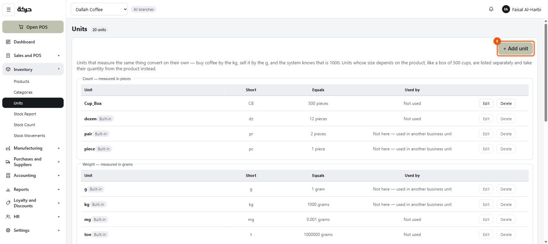Click the 0.001 grams value
This screenshot has height=244, width=548.
click(318, 220)
